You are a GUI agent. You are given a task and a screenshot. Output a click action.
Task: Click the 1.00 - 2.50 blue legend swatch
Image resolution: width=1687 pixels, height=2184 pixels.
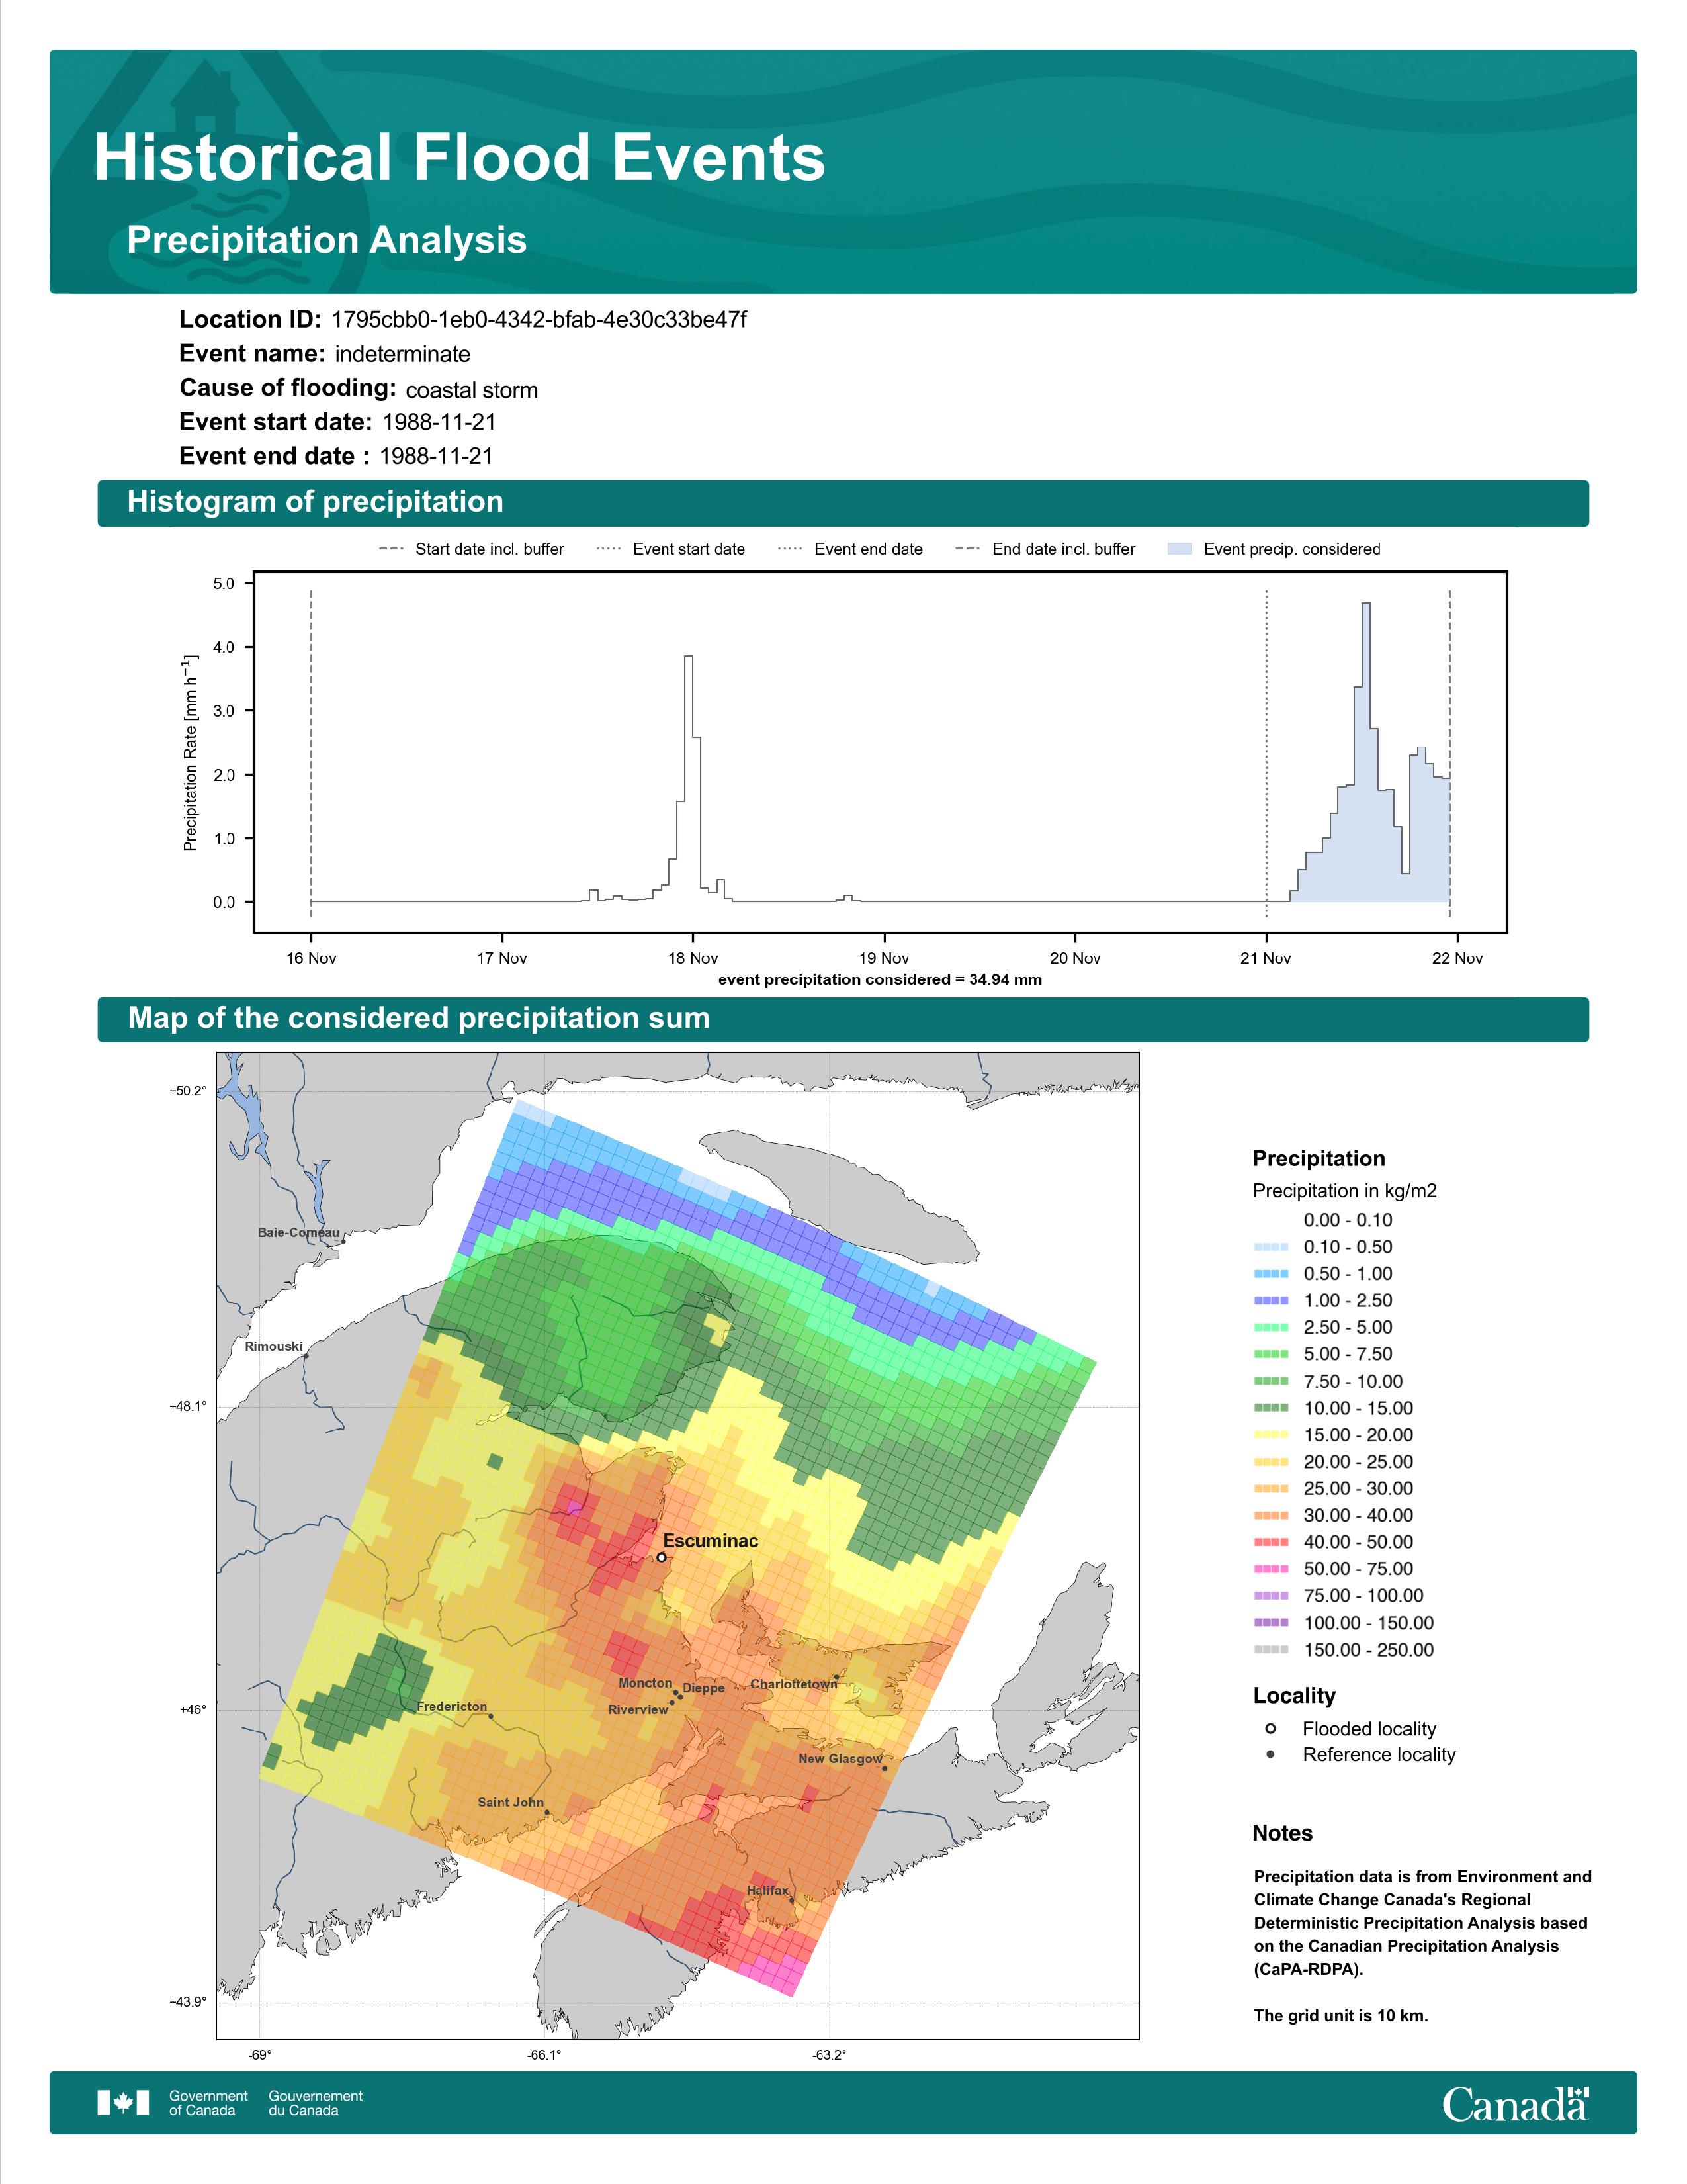click(x=1272, y=1300)
